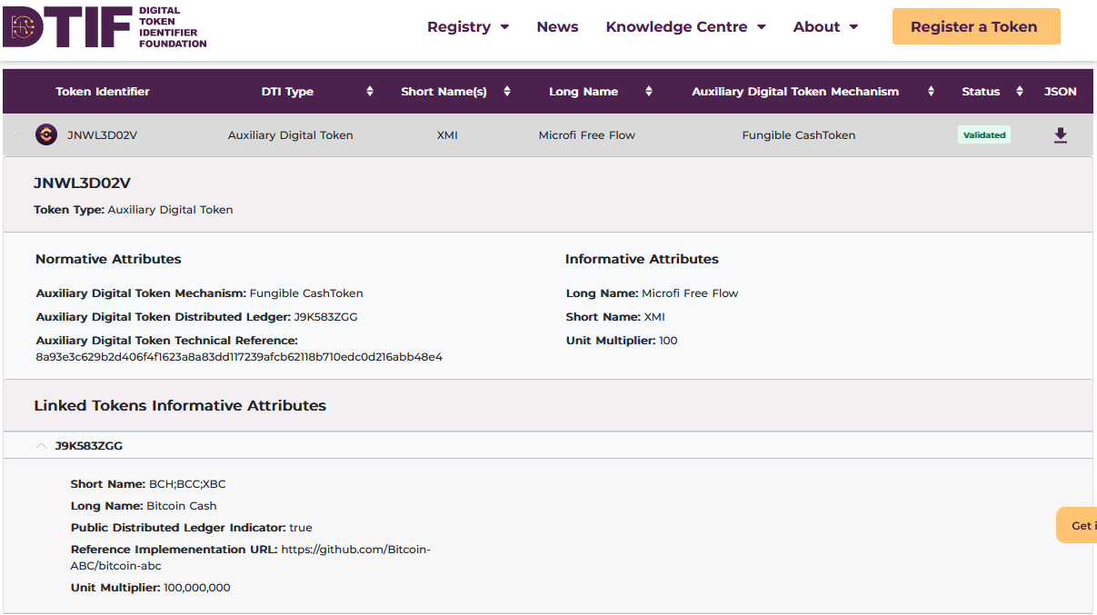Download JSON for token JNWL3D02V
Viewport: 1097px width, 615px height.
tap(1060, 135)
